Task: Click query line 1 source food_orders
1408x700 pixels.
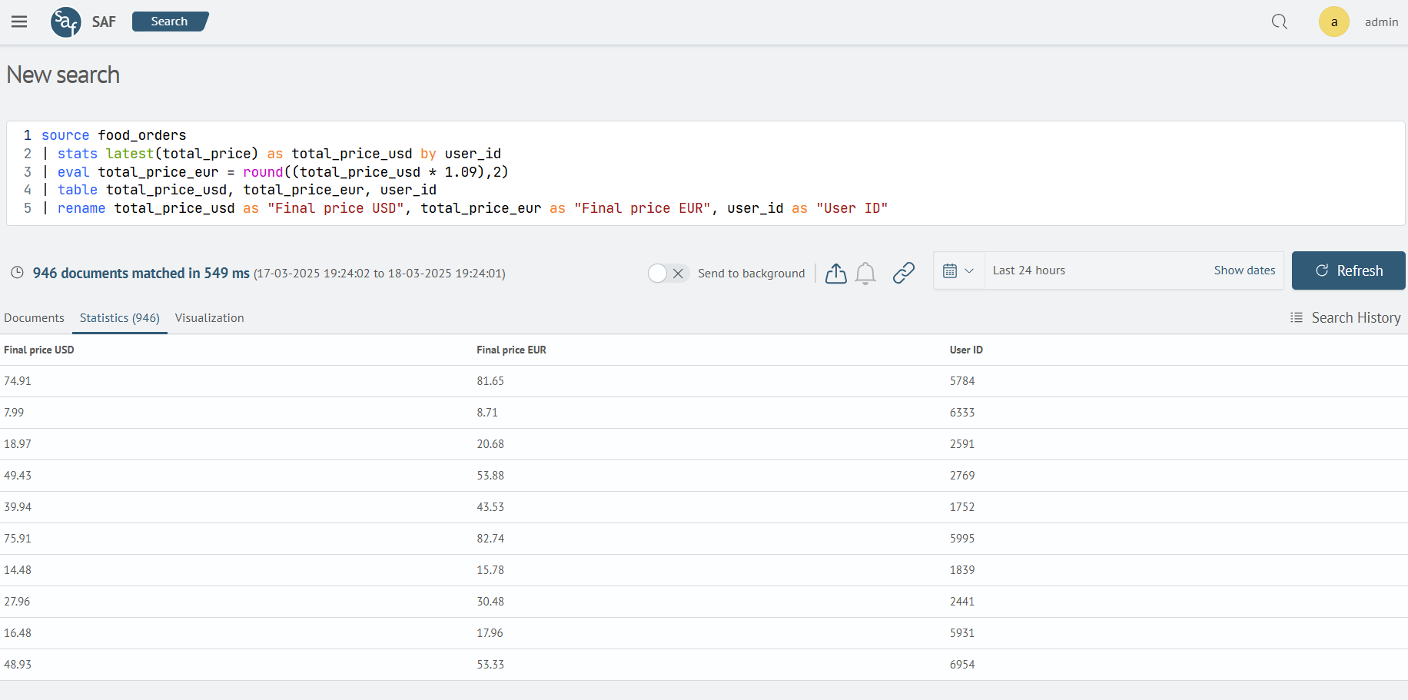Action: tap(114, 135)
